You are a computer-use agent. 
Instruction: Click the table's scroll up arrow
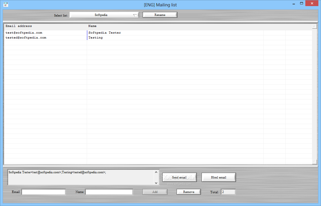314,26
